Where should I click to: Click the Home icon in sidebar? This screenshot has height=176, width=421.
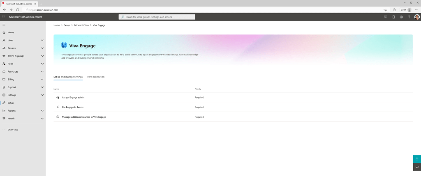(x=4, y=32)
